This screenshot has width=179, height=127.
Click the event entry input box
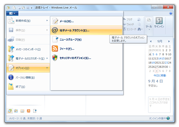[159, 104]
